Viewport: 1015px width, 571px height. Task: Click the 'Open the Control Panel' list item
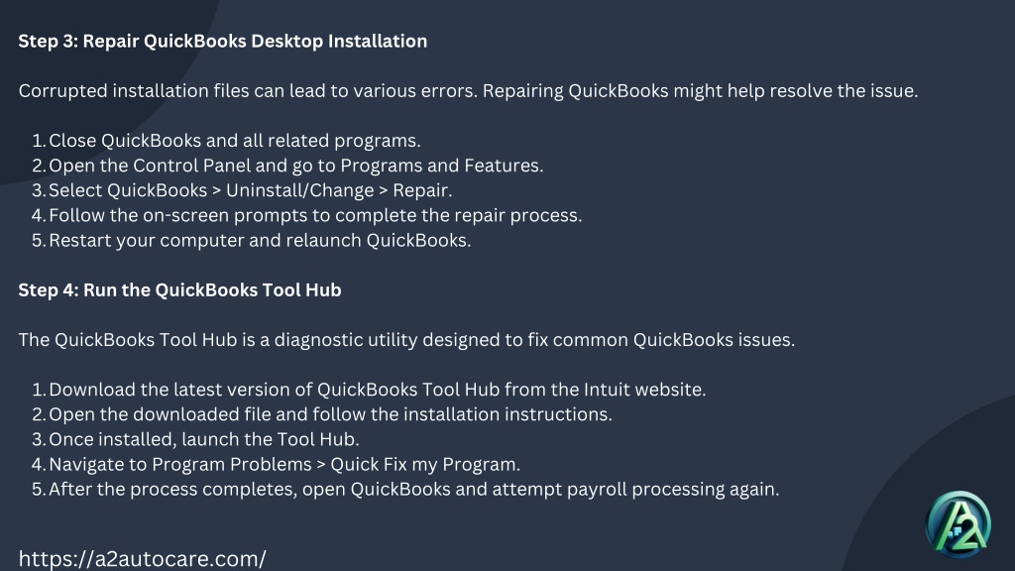(x=287, y=166)
